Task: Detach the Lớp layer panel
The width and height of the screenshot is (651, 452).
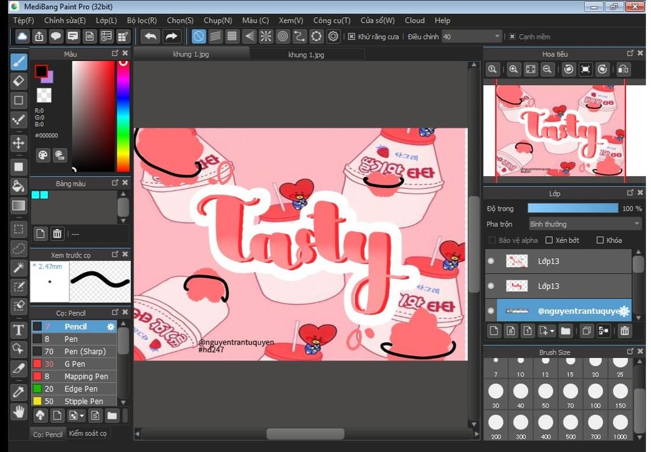Action: click(x=630, y=193)
